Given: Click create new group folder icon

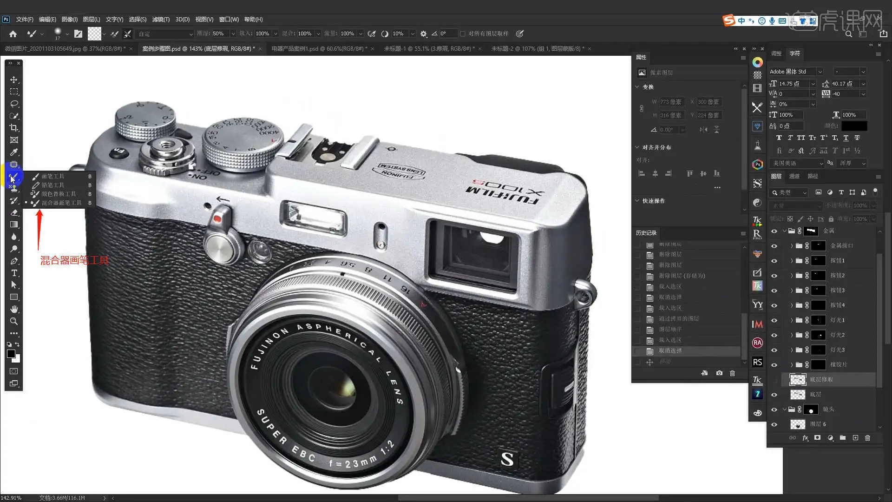Looking at the screenshot, I should point(843,438).
